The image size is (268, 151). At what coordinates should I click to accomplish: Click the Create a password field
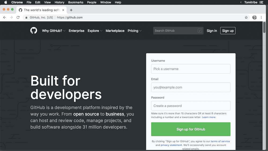click(x=191, y=106)
